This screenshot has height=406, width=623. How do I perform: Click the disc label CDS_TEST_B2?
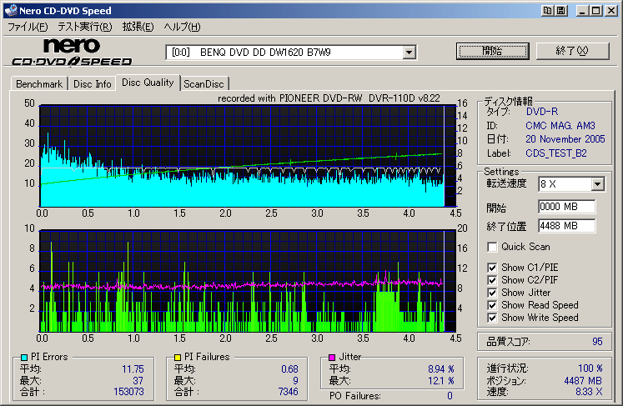pos(555,153)
